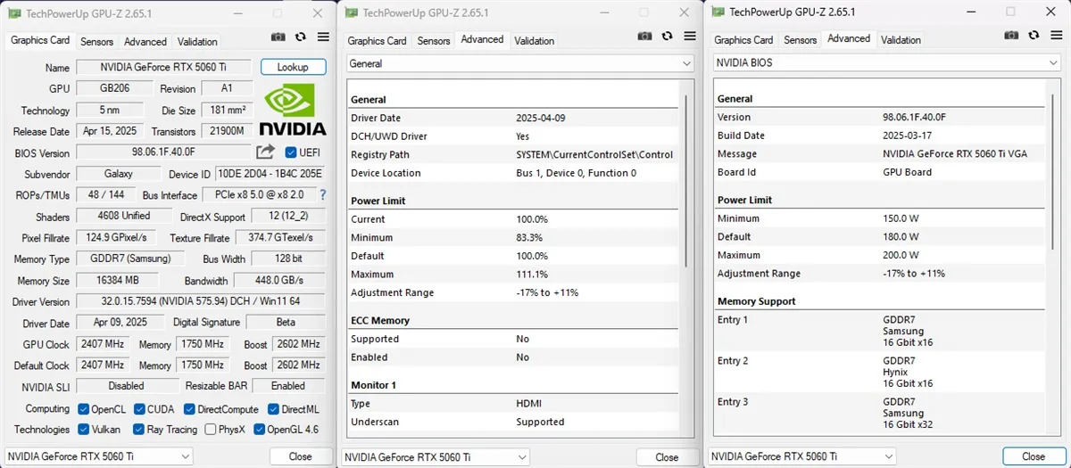
Task: Toggle the CUDA checkbox
Action: pyautogui.click(x=139, y=409)
